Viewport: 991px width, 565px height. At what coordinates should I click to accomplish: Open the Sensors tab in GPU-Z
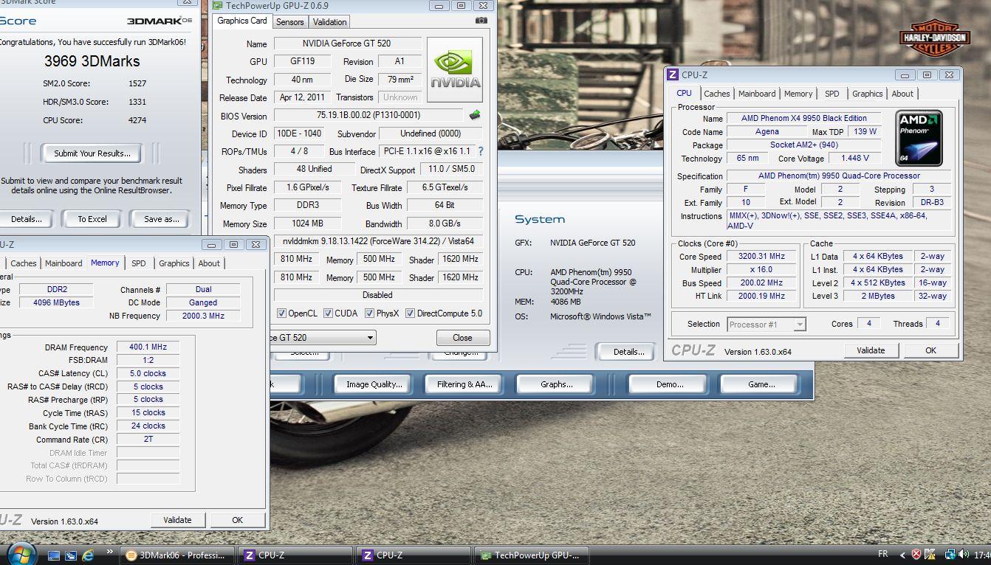point(289,22)
